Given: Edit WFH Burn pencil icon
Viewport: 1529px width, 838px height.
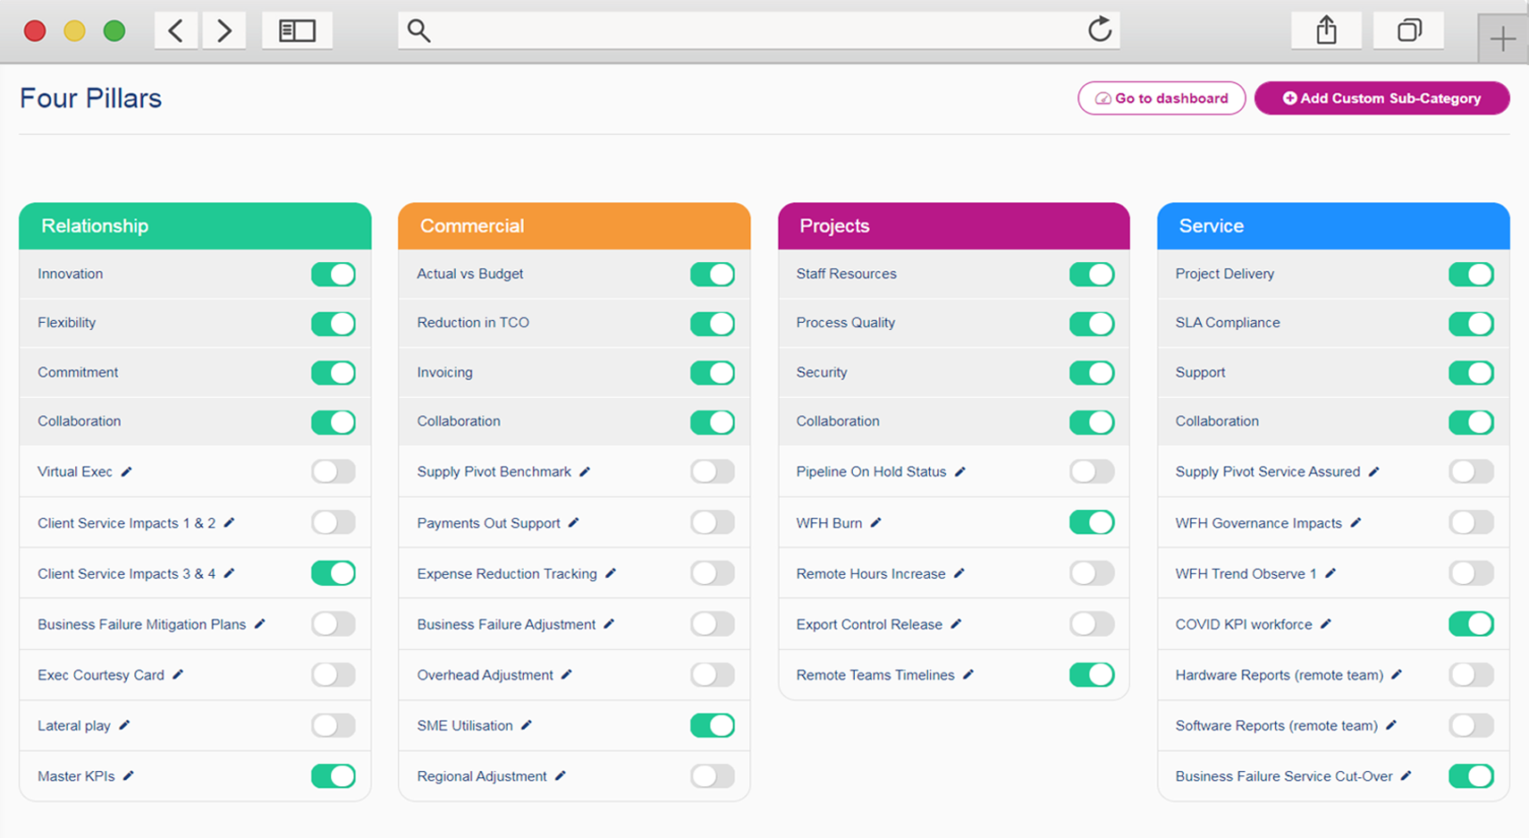Looking at the screenshot, I should pos(876,522).
